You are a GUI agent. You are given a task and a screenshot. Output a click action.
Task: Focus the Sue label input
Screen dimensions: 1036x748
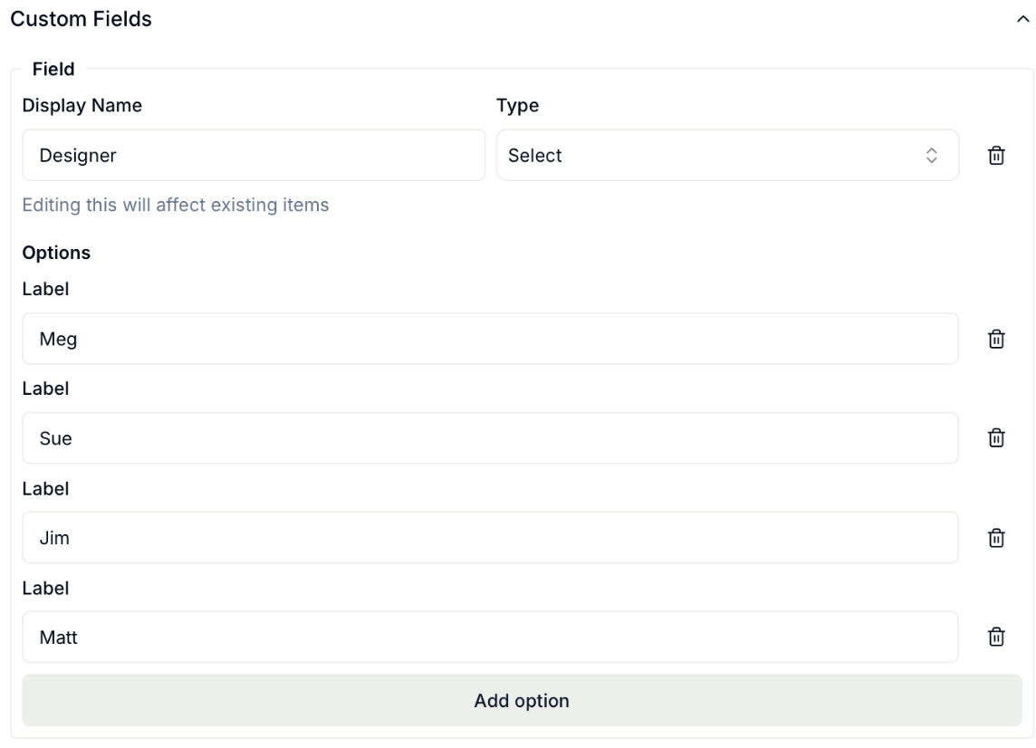pyautogui.click(x=490, y=438)
